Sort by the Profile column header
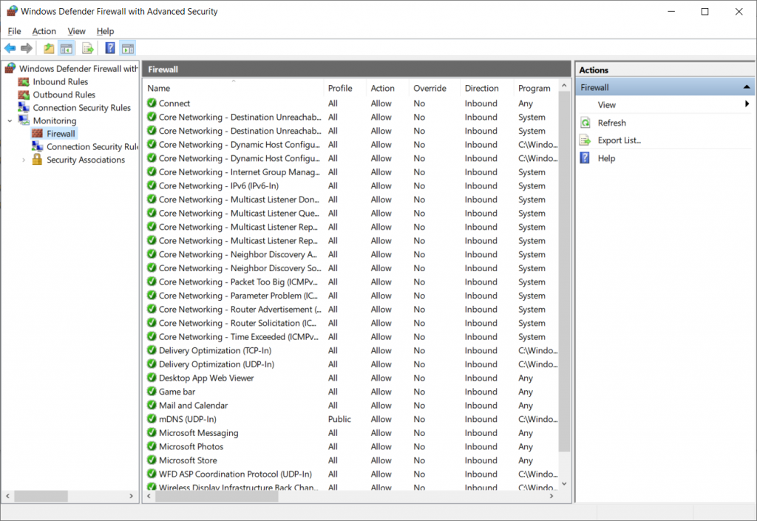 (345, 88)
